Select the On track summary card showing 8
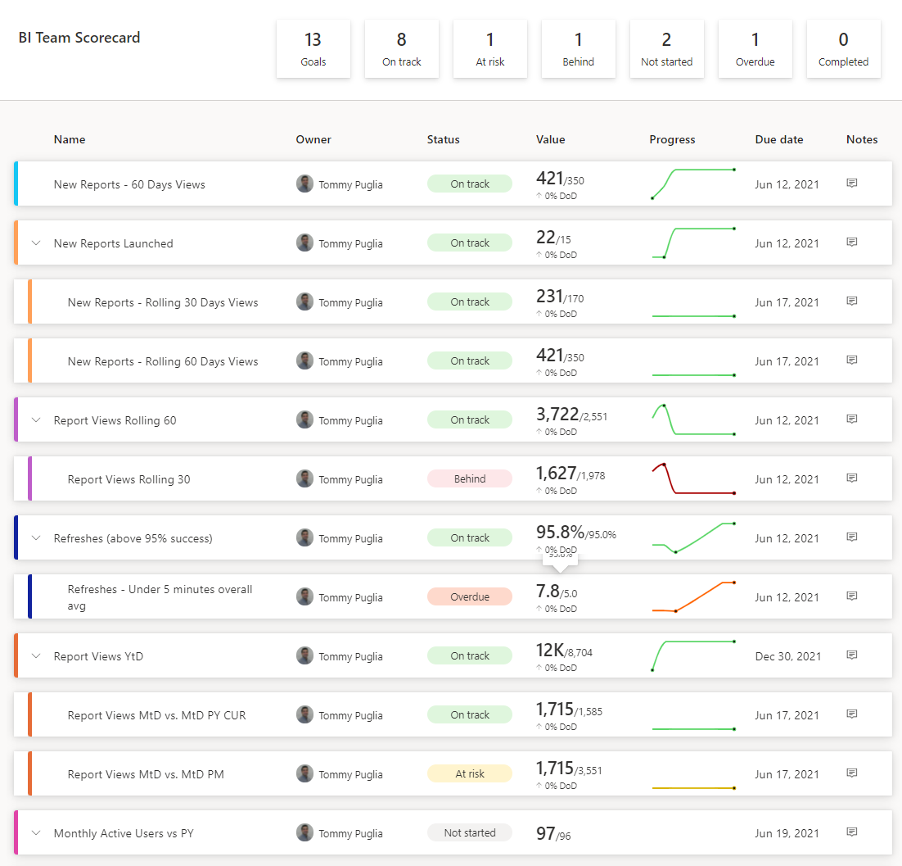This screenshot has width=902, height=866. [401, 48]
